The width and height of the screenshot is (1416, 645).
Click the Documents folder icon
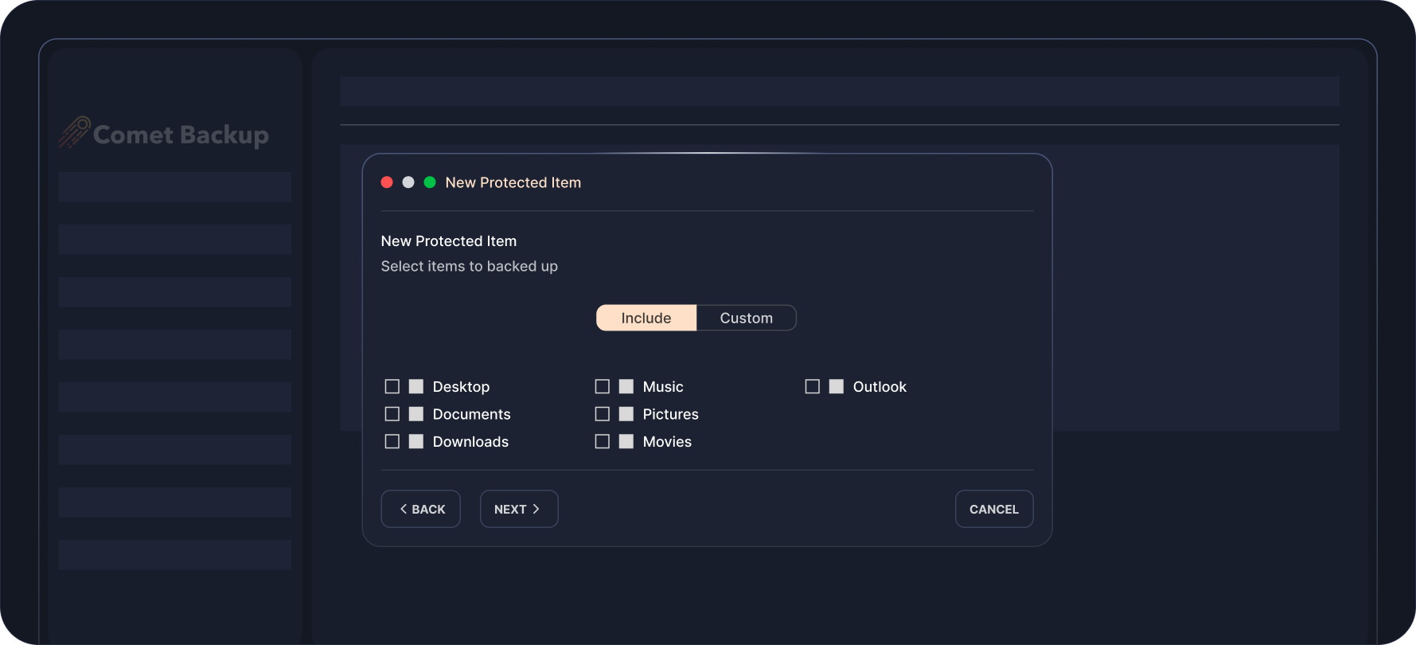point(416,414)
